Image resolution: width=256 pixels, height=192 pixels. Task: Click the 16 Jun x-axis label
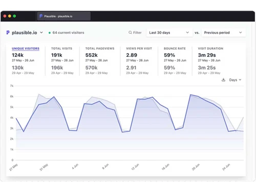click(x=165, y=167)
